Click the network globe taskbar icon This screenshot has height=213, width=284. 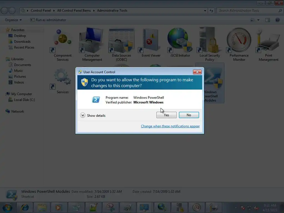162,207
